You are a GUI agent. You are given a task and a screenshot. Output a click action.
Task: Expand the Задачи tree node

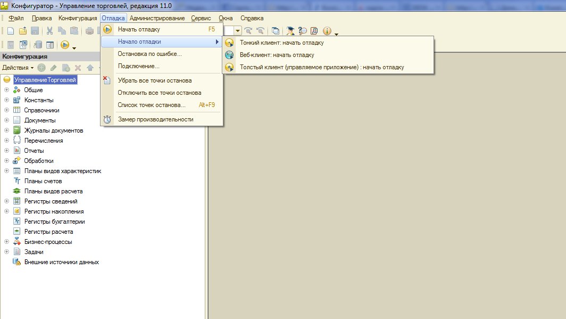click(6, 251)
